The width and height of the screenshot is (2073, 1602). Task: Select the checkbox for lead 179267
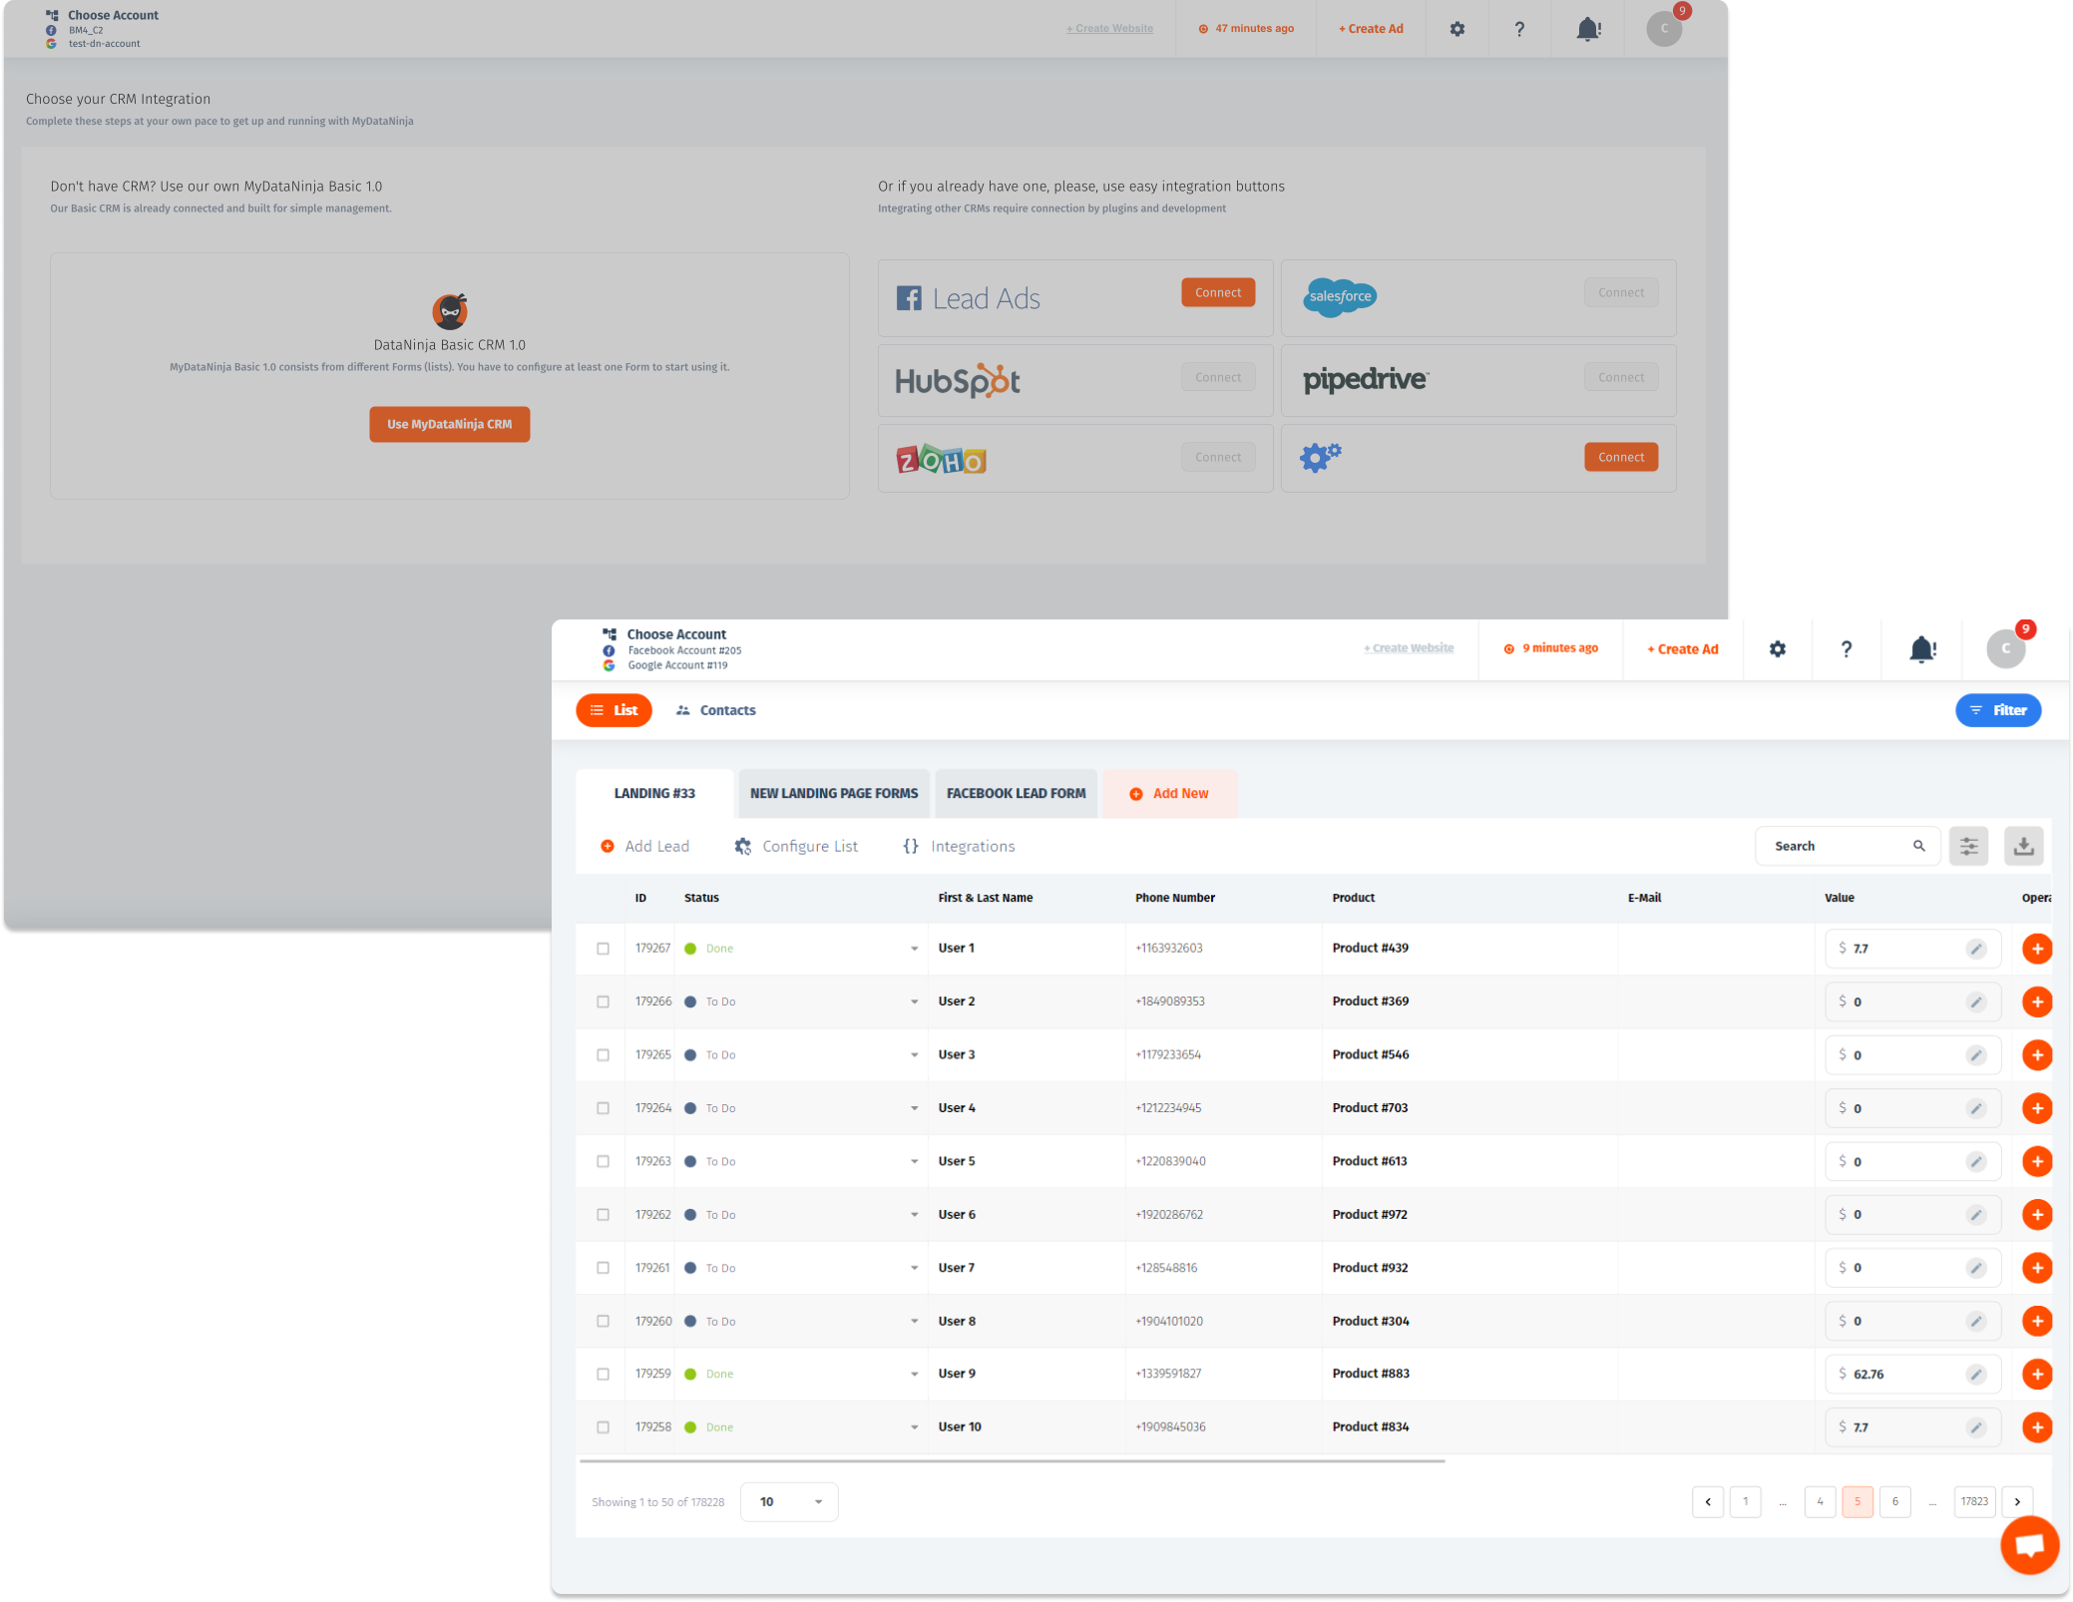[x=602, y=949]
